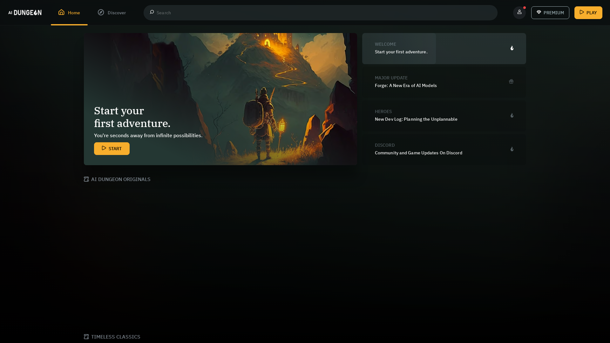Viewport: 610px width, 343px height.
Task: Click the hero adventure banner image
Action: point(220,99)
